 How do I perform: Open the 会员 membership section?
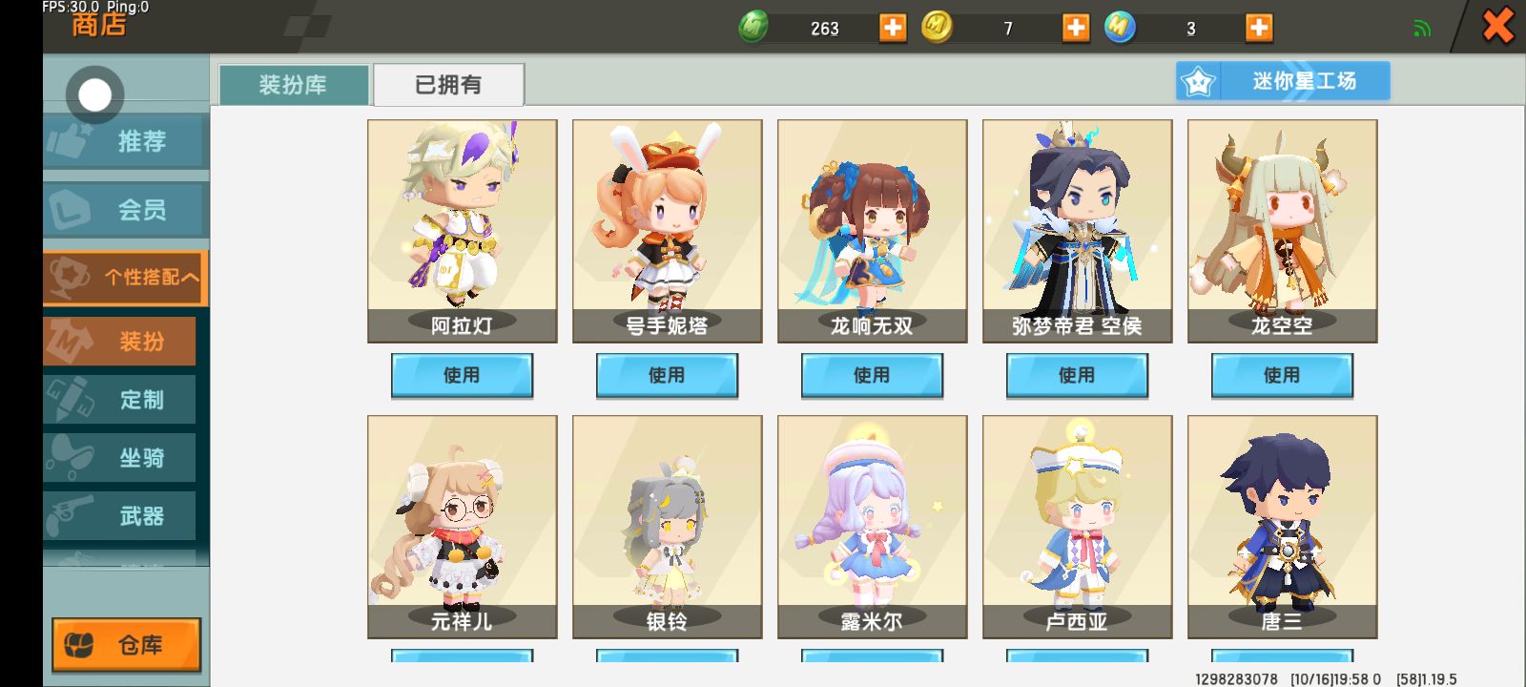pos(125,210)
